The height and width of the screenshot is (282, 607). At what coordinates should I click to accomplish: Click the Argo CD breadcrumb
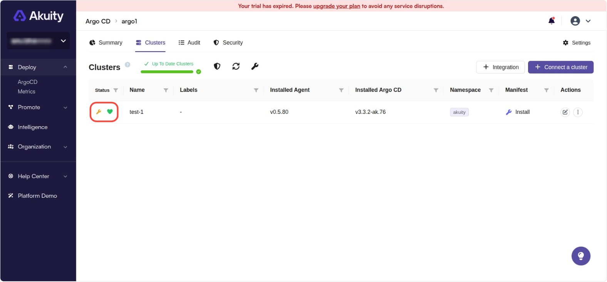point(98,21)
